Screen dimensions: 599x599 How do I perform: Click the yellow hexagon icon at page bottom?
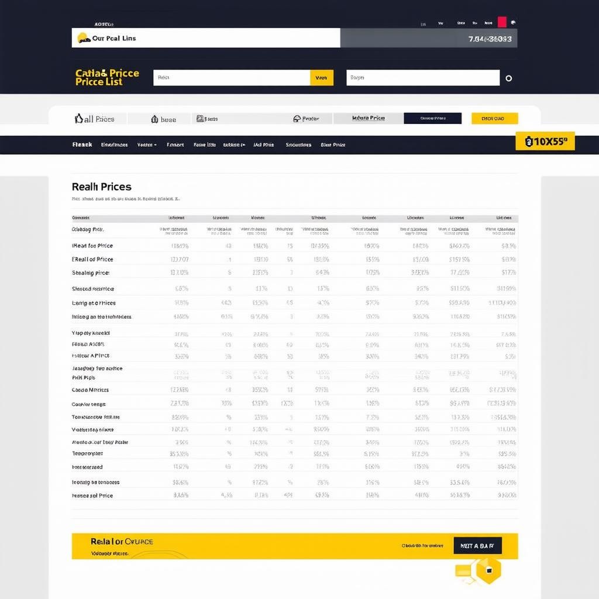pyautogui.click(x=488, y=570)
